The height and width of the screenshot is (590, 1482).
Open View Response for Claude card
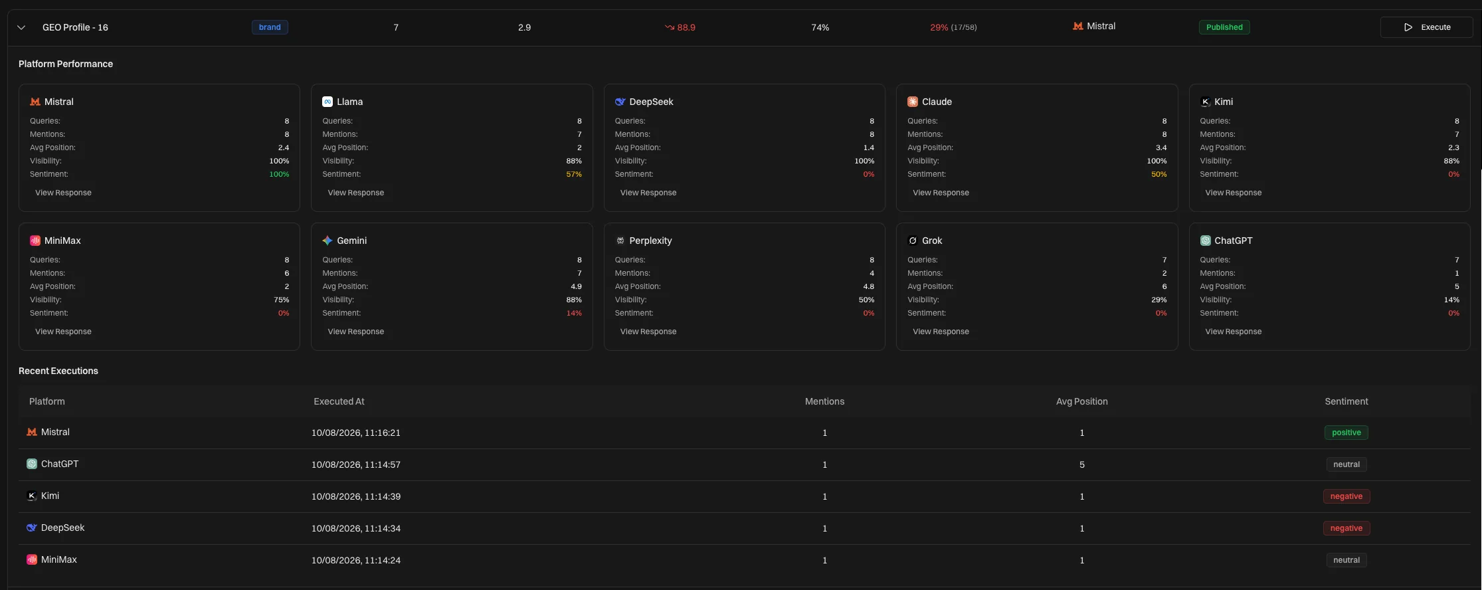[x=941, y=193]
